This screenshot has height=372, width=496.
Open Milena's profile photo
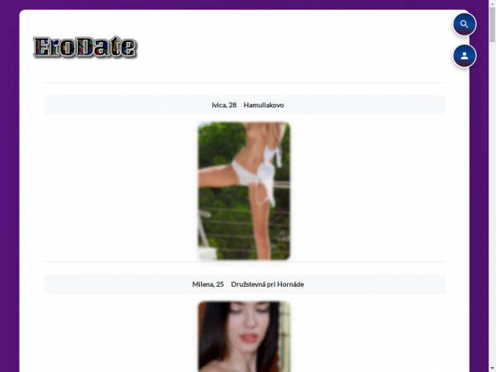pos(244,336)
